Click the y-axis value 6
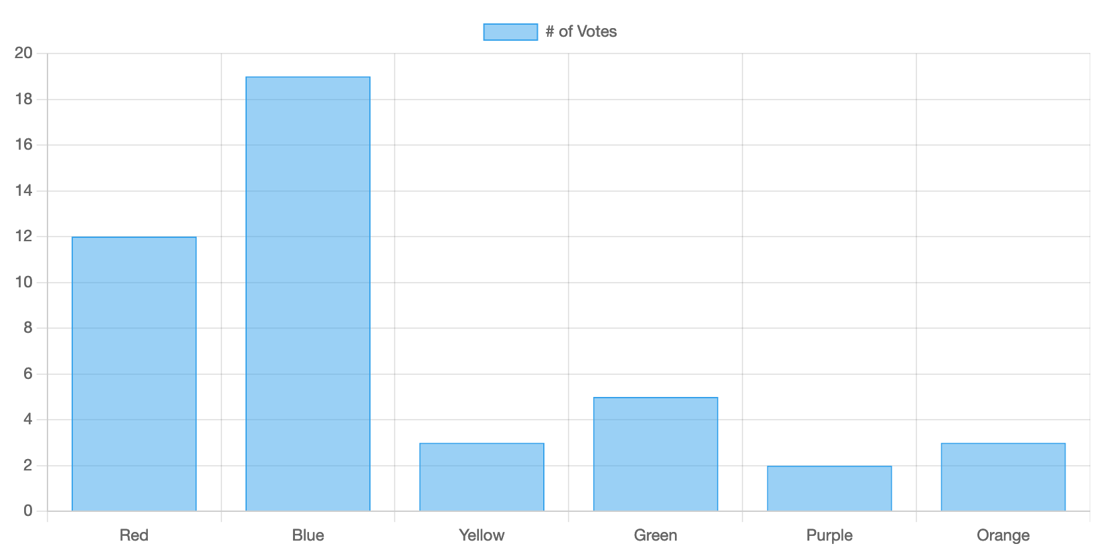The width and height of the screenshot is (1101, 560). 27,374
